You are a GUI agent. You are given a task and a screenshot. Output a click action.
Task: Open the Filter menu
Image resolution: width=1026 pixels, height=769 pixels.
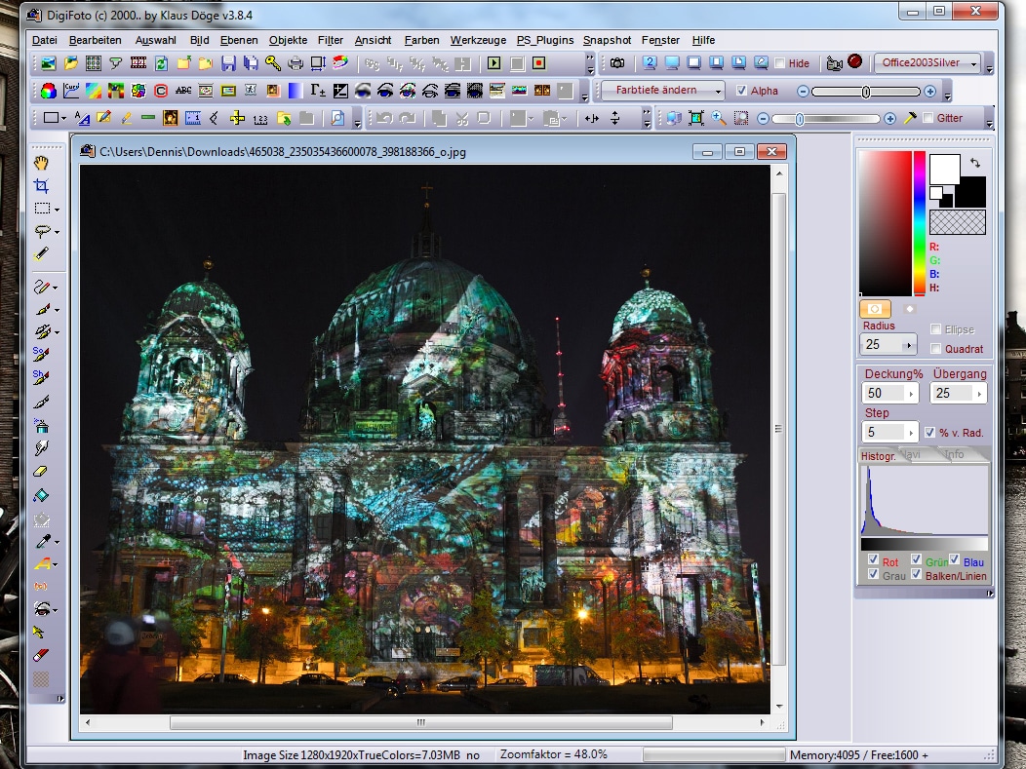click(330, 40)
